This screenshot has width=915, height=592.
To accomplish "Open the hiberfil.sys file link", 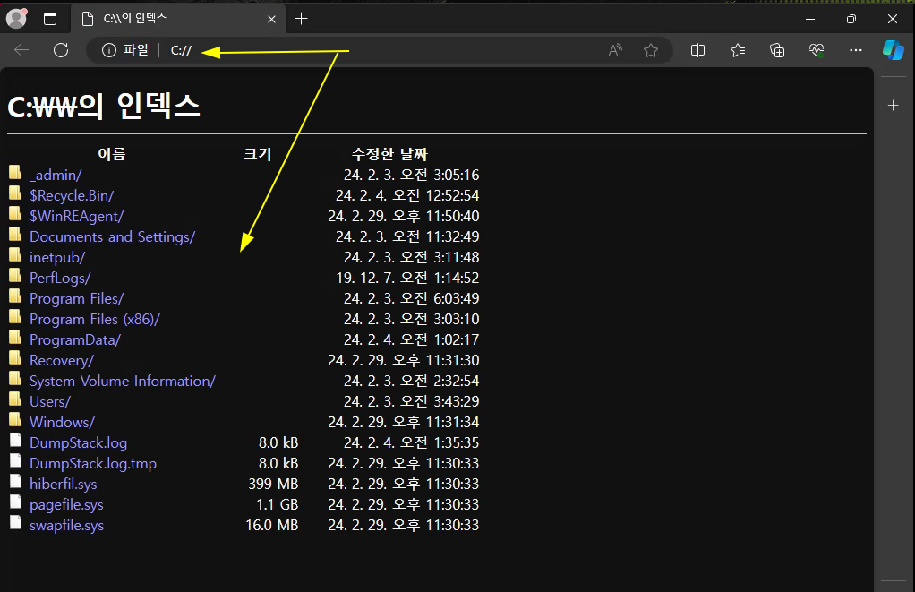I will [63, 484].
